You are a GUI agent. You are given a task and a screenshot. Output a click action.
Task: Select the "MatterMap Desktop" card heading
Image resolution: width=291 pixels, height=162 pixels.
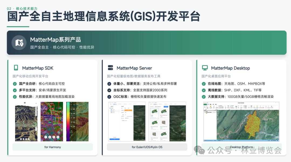point(230,68)
